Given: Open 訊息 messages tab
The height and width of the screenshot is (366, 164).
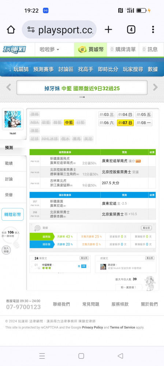Looking at the screenshot, I should (150, 49).
